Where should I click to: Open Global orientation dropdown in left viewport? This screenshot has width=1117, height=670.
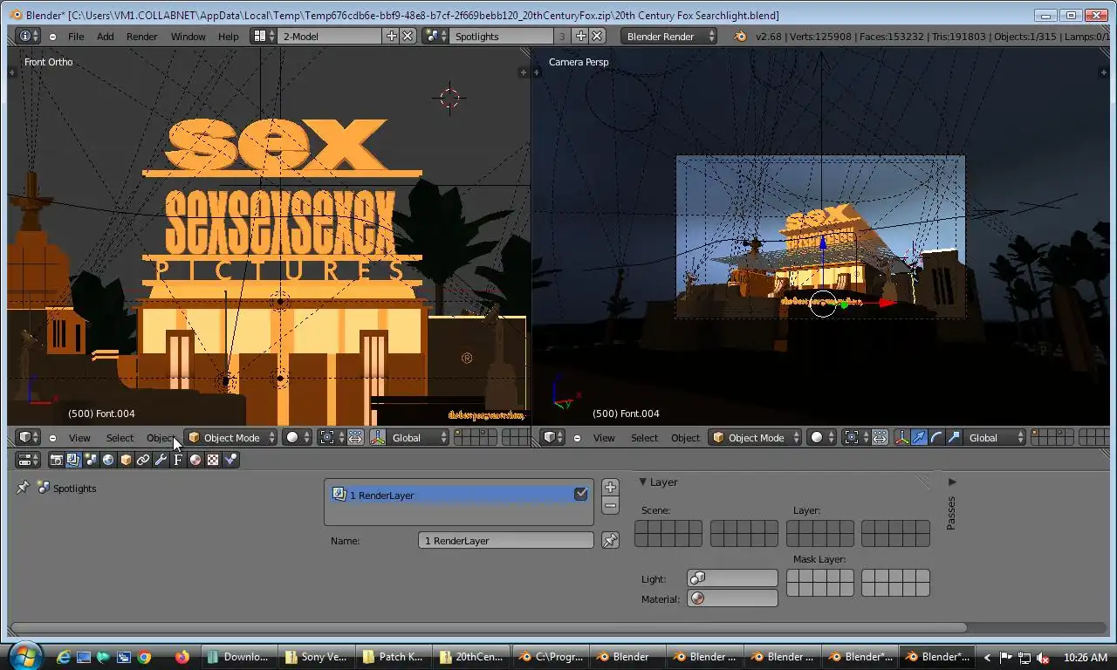[x=417, y=438]
